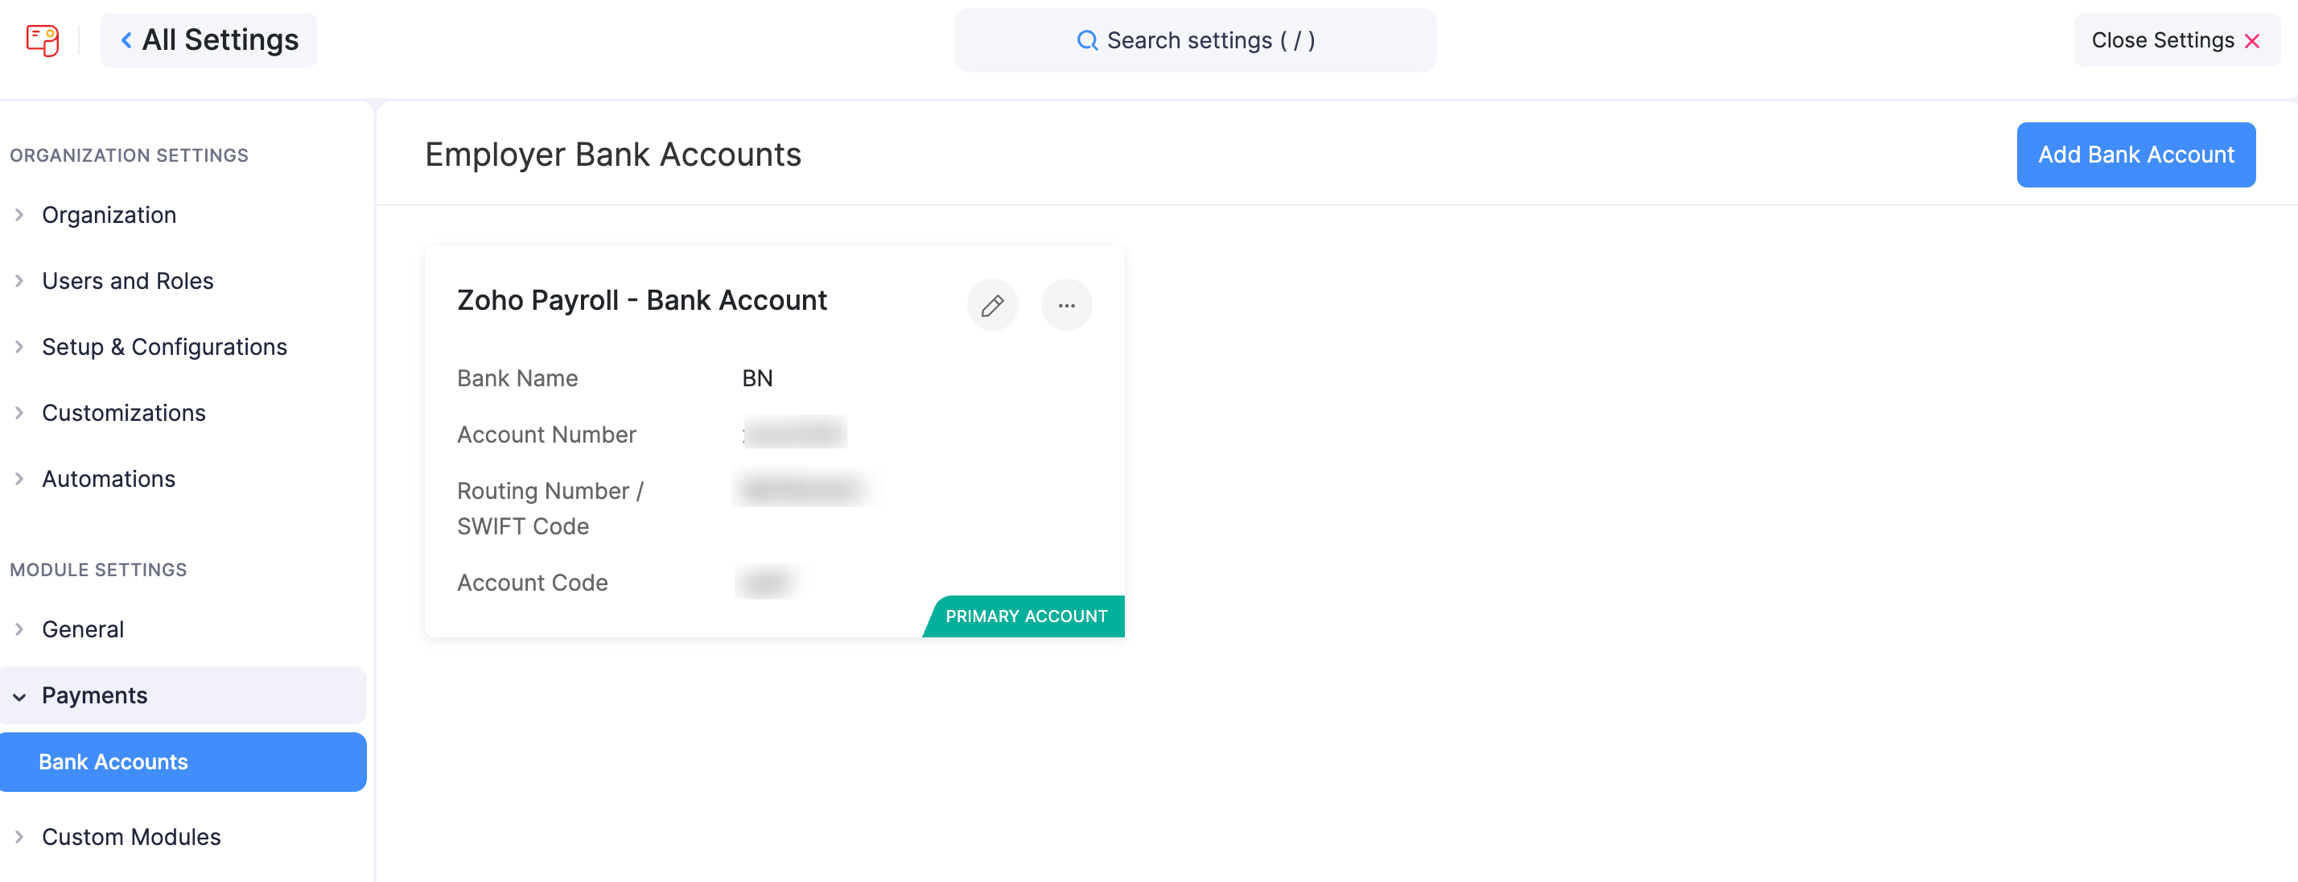Open the edit pencil on Zoho Payroll bank account
The height and width of the screenshot is (882, 2298).
pos(992,305)
